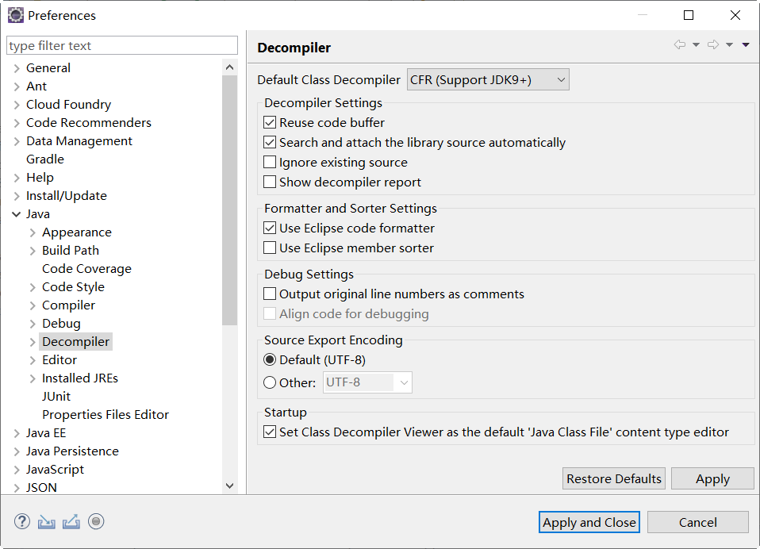Click the Oomph preference recorder icon
The height and width of the screenshot is (549, 760).
tap(96, 521)
